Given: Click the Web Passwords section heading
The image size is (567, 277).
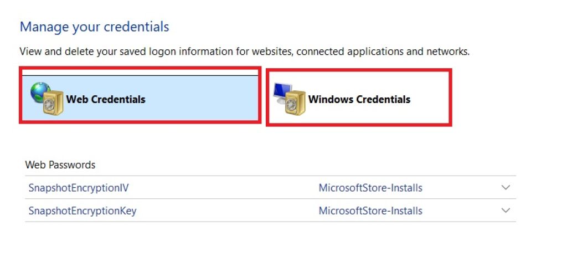Looking at the screenshot, I should (x=60, y=165).
